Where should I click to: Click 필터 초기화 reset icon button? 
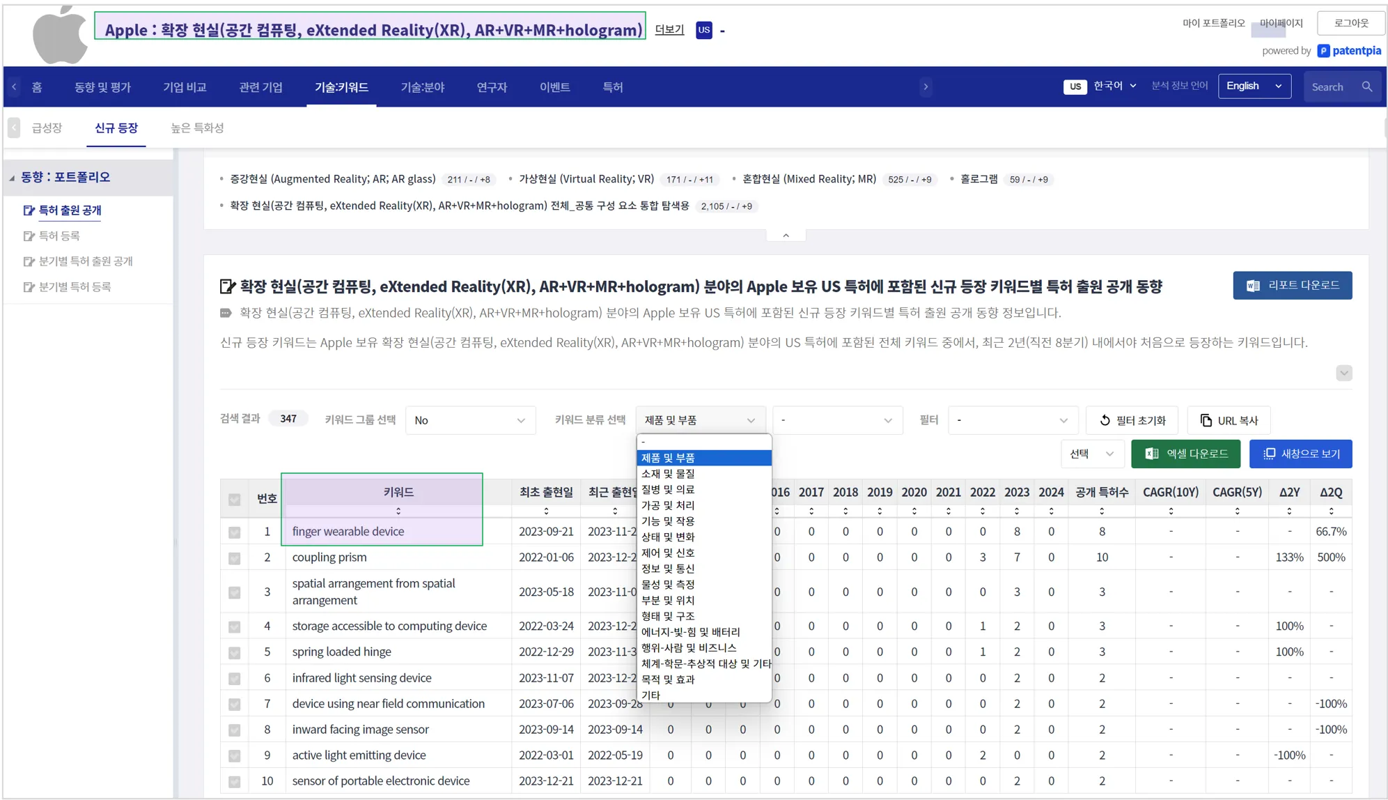coord(1132,420)
